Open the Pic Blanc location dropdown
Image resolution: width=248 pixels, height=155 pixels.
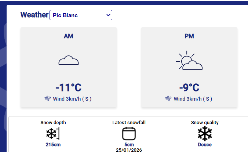pyautogui.click(x=81, y=15)
